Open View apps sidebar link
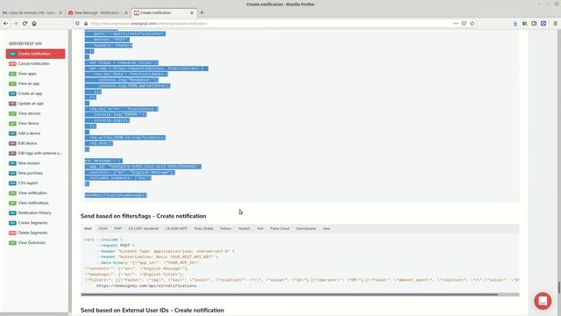This screenshot has width=561, height=316. (x=27, y=74)
